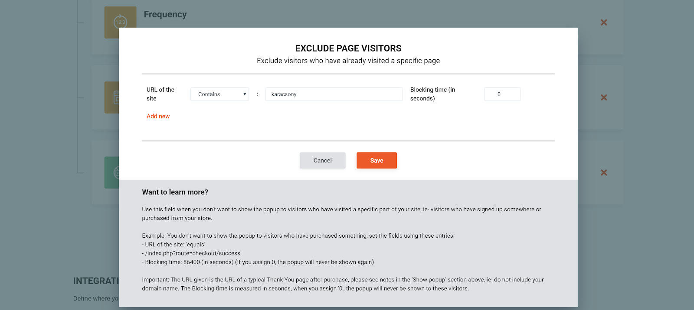694x310 pixels.
Task: Click the URL field containing karacsony
Action: [x=334, y=94]
